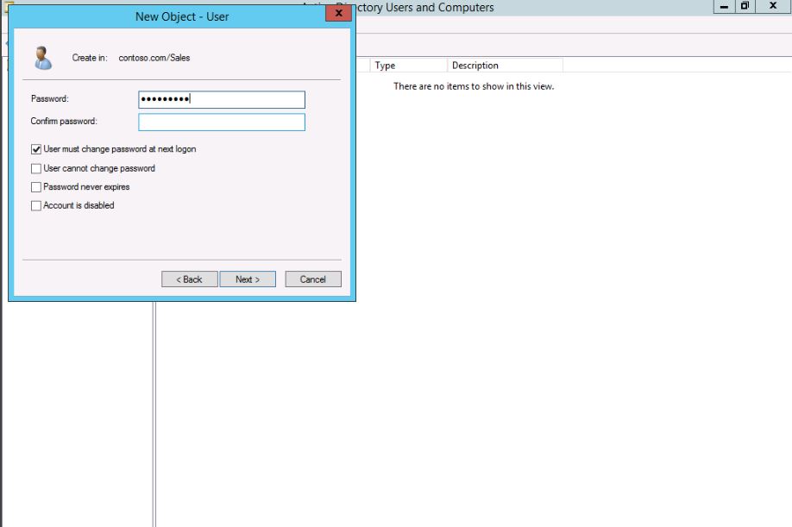Enable User cannot change password option
792x527 pixels.
click(x=36, y=168)
